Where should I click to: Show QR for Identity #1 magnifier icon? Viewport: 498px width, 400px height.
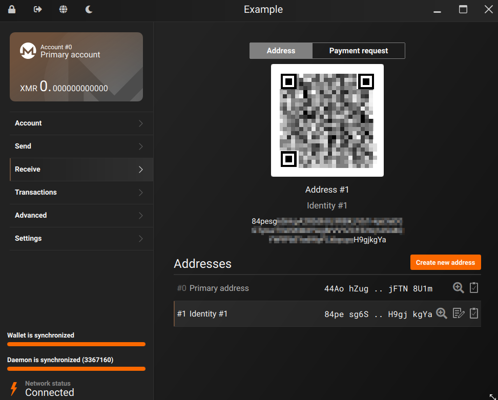[442, 313]
